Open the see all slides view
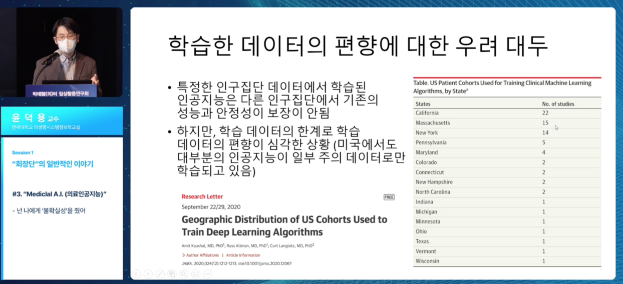This screenshot has width=623, height=284. click(172, 273)
